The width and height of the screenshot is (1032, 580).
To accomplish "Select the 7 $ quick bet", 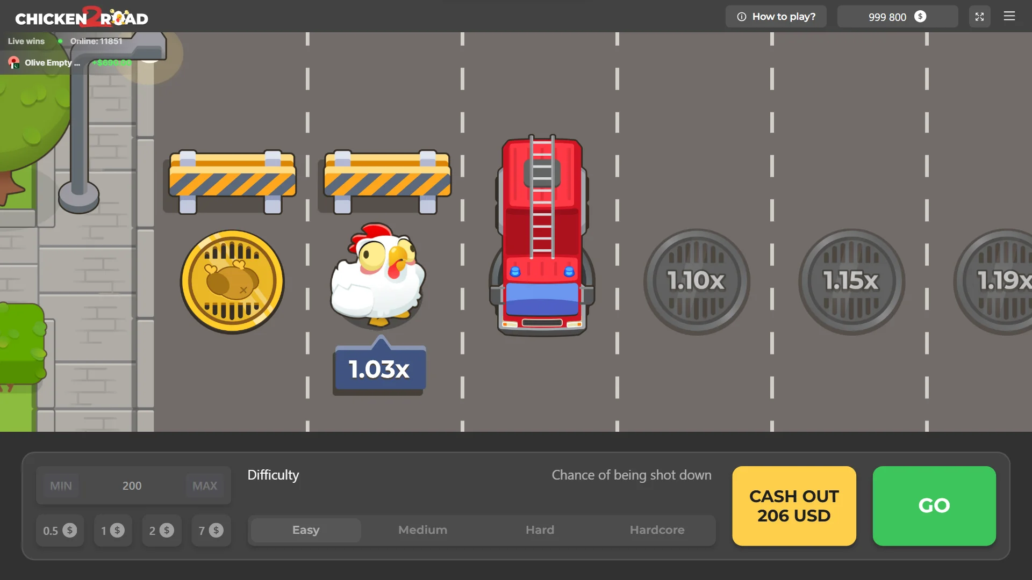I will coord(211,531).
